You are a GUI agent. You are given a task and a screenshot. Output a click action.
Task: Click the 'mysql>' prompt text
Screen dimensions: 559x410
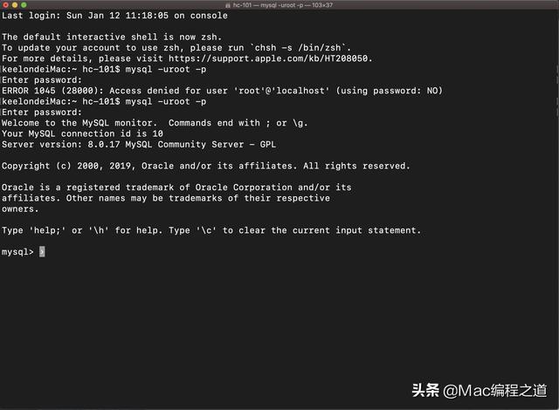(x=17, y=252)
